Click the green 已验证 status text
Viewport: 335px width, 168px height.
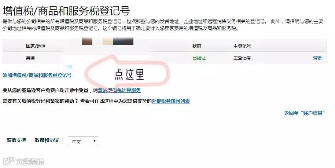tap(199, 58)
